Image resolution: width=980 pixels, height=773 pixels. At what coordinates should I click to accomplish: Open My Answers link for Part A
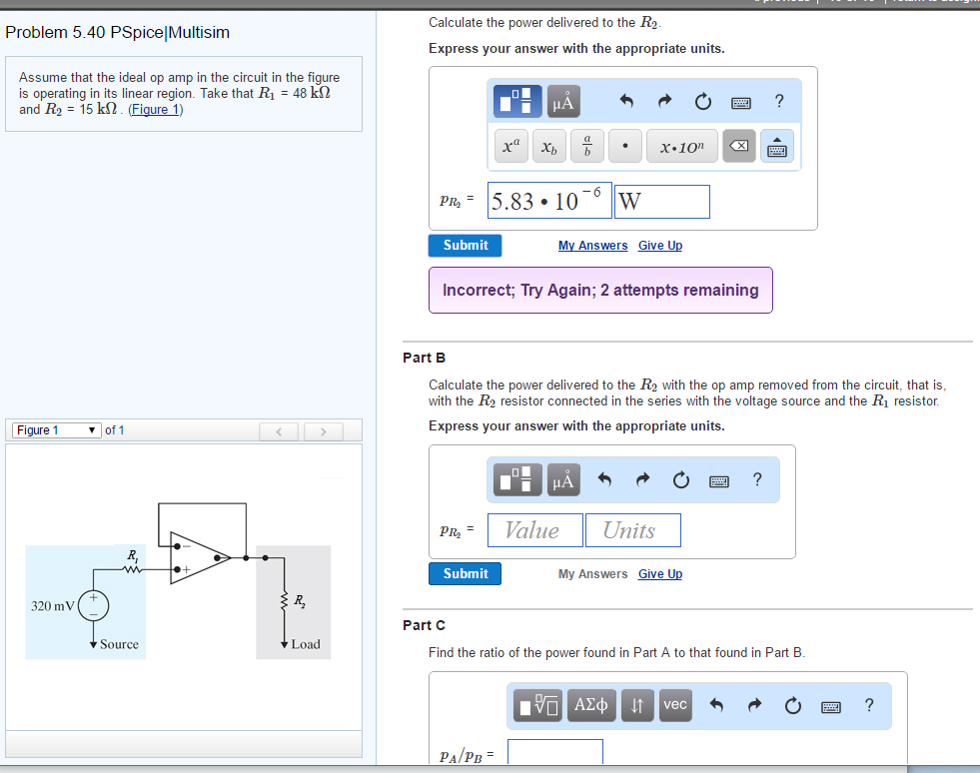[x=592, y=246]
